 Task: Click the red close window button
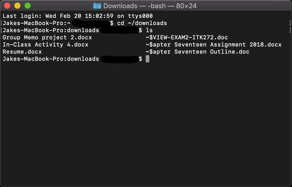(x=7, y=5)
